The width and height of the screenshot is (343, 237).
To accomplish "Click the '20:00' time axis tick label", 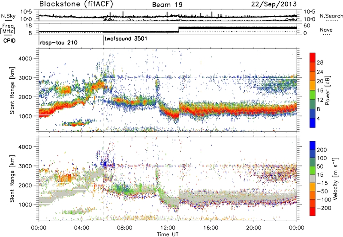I will point(254,228).
